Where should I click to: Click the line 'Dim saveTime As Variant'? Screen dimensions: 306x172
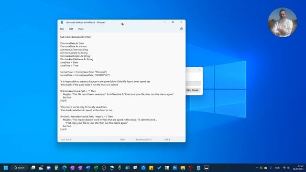coord(73,46)
